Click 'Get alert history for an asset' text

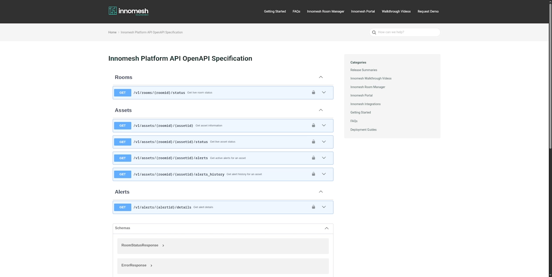244,174
